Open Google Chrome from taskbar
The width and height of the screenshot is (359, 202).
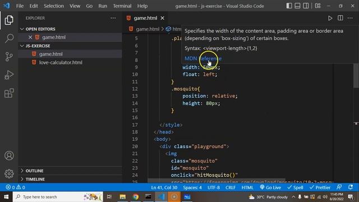[136, 197]
